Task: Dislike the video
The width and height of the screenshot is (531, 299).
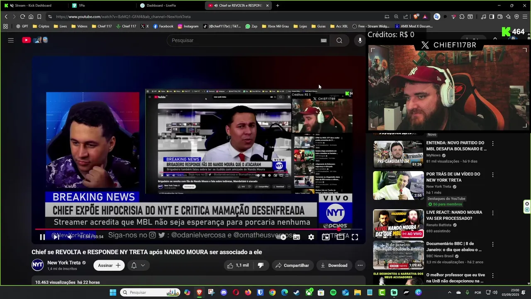Action: 261,265
